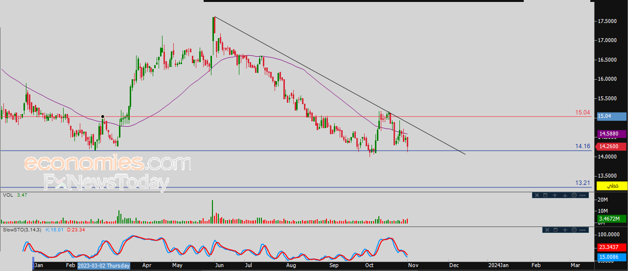Click the yellow خطي scale button
This screenshot has height=271, width=628.
coord(612,186)
